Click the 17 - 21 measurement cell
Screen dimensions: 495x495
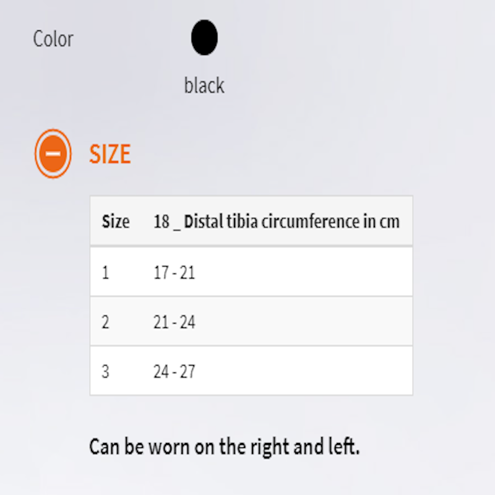coord(174,272)
